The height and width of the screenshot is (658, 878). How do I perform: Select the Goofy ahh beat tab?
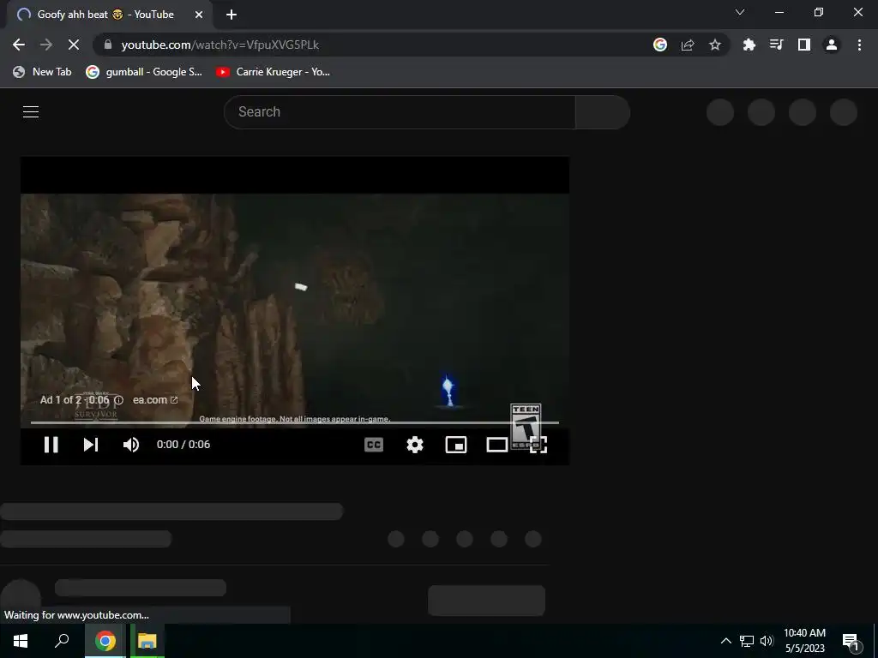pos(105,15)
